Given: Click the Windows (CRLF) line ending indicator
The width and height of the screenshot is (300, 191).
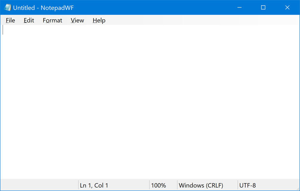Looking at the screenshot, I should click(201, 185).
